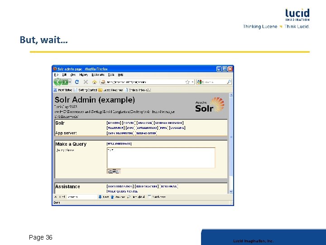Screen dimensions: 326x245
Task: Click the scrollbar down arrow
Action: (231, 191)
